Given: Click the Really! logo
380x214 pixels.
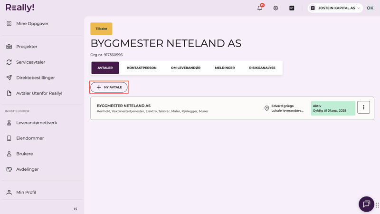Looking at the screenshot, I should (x=20, y=8).
